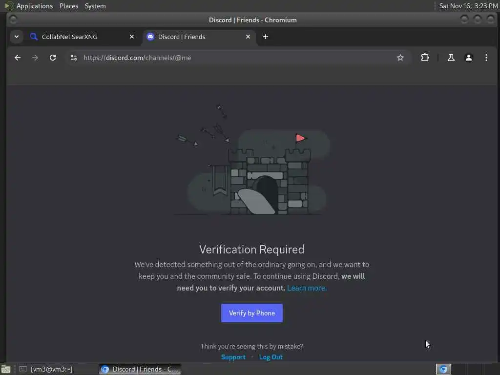The image size is (500, 375).
Task: Click the SearXNG magnifier favicon on tab
Action: pos(34,37)
